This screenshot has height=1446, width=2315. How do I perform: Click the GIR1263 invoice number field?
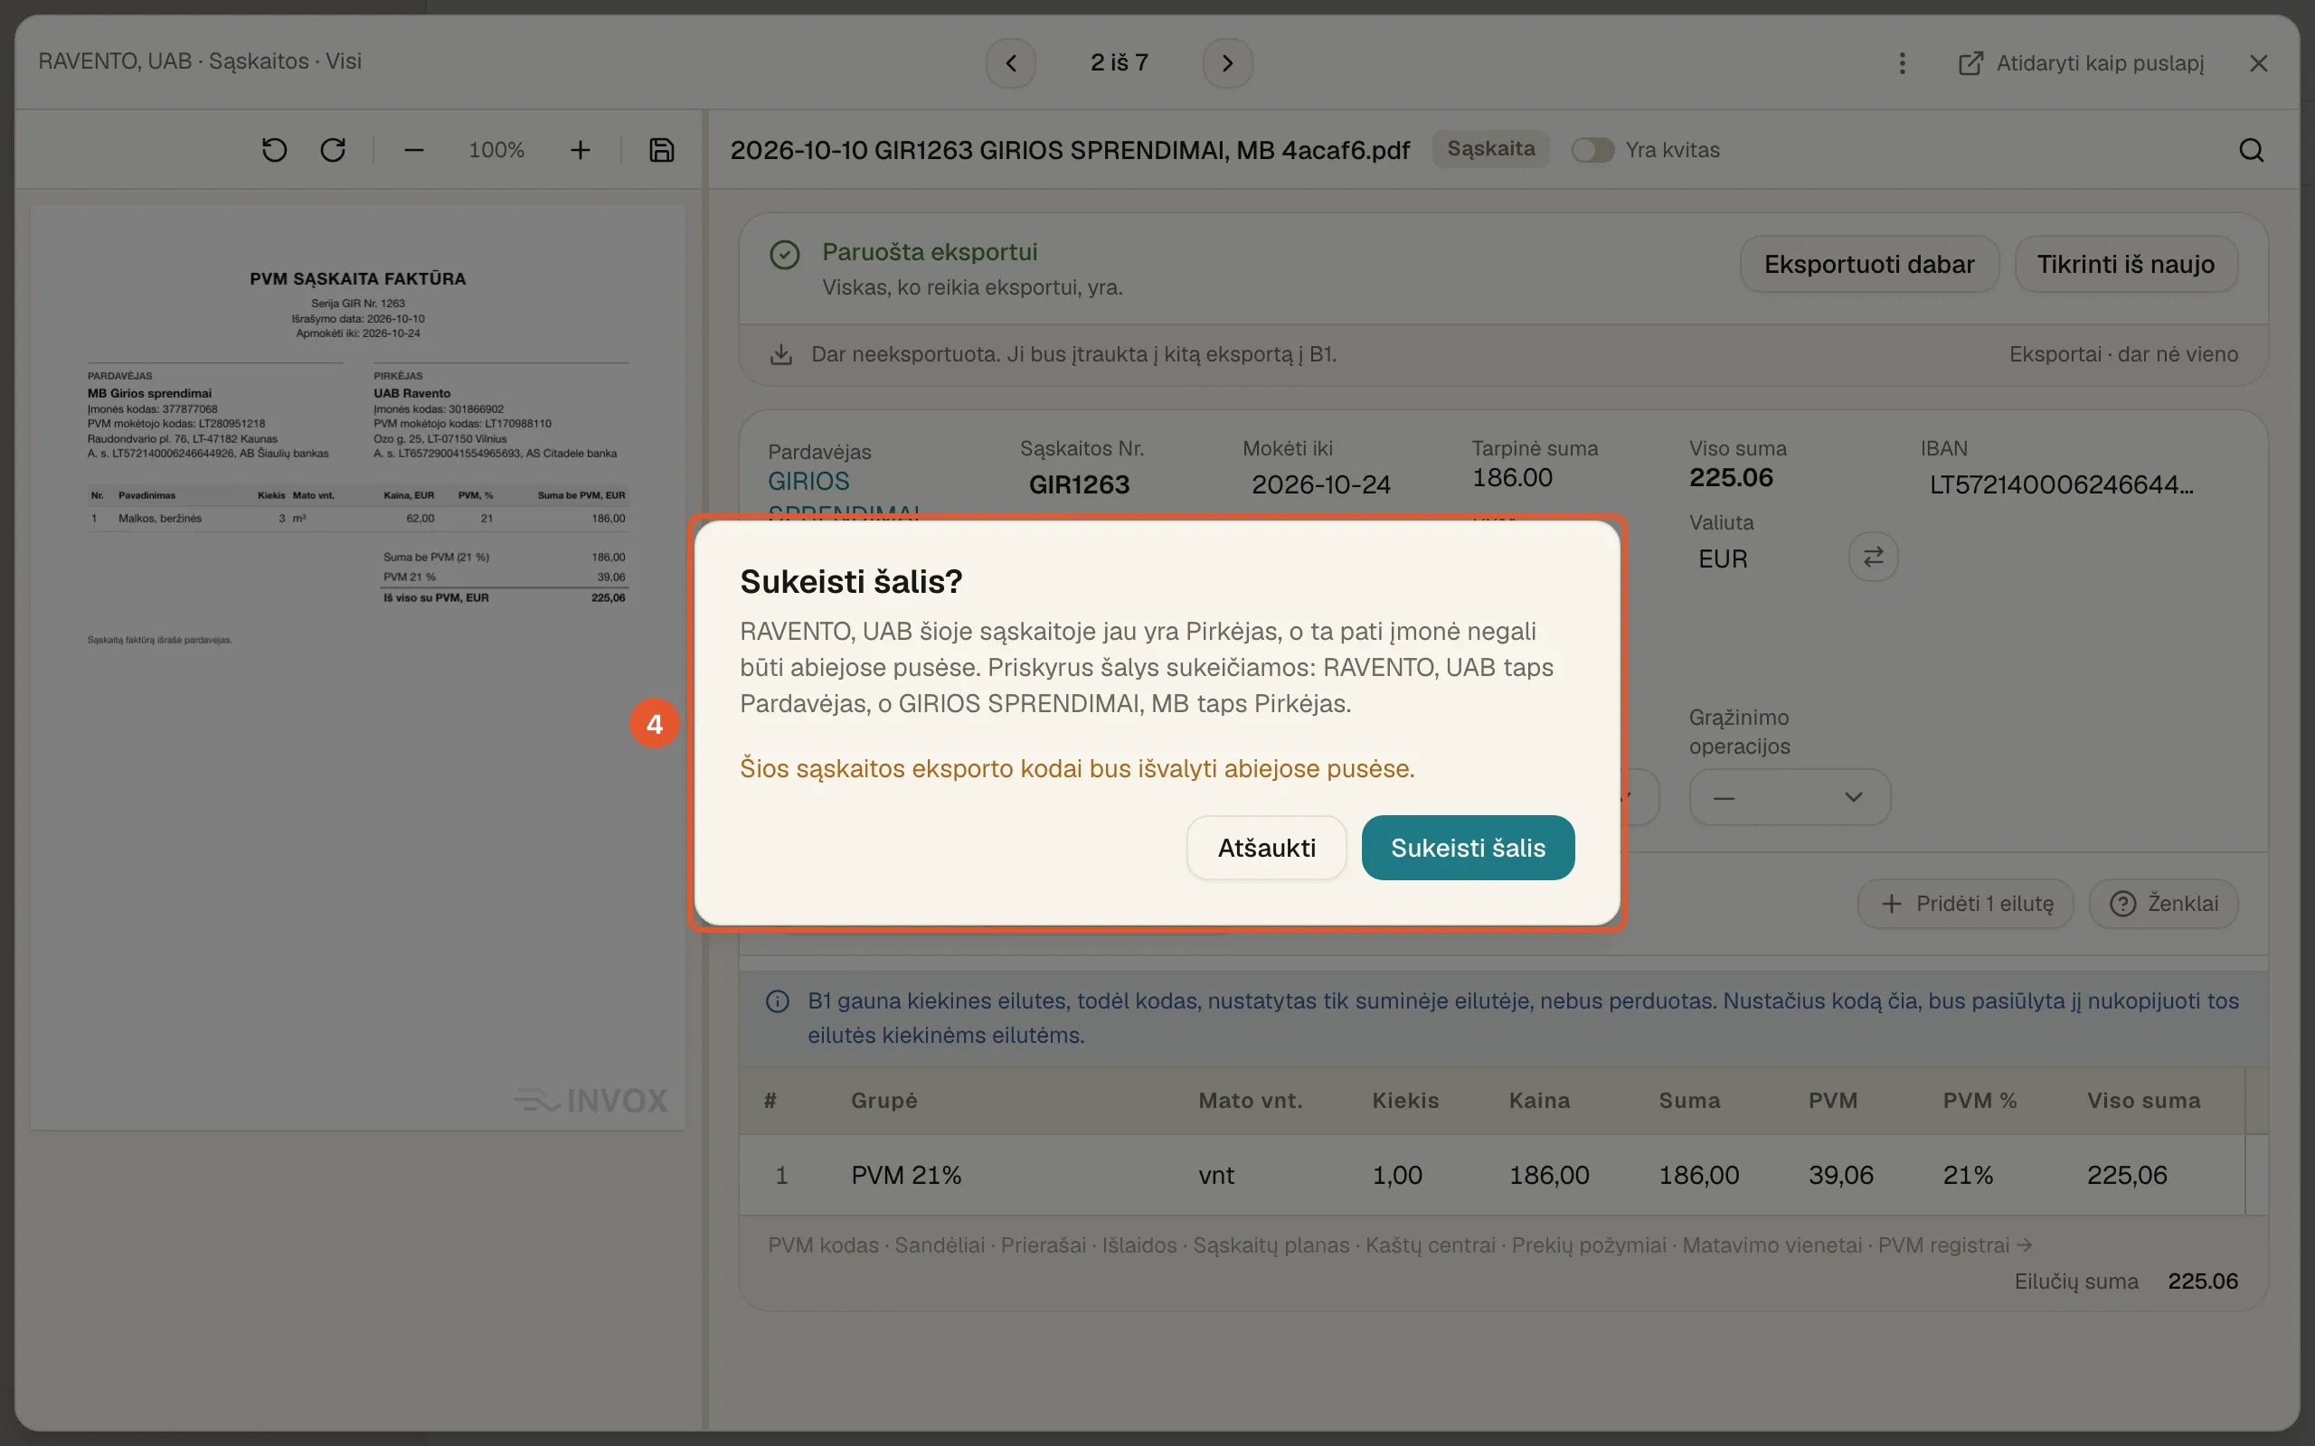[x=1079, y=485]
